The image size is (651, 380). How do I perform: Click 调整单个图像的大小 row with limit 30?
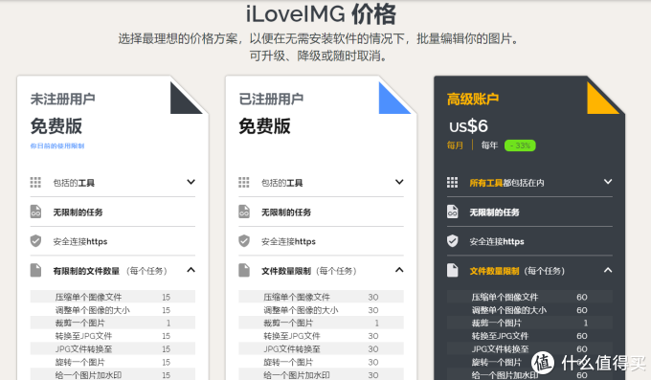[321, 310]
